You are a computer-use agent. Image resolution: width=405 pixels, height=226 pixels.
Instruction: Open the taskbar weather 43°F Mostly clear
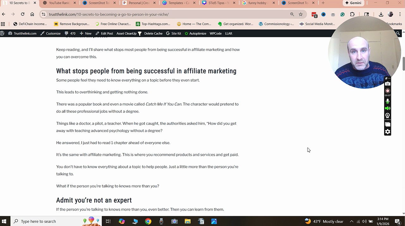[x=324, y=221]
